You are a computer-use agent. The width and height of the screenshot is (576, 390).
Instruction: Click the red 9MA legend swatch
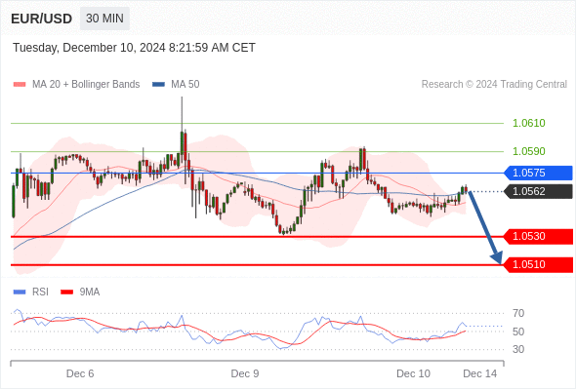(66, 292)
